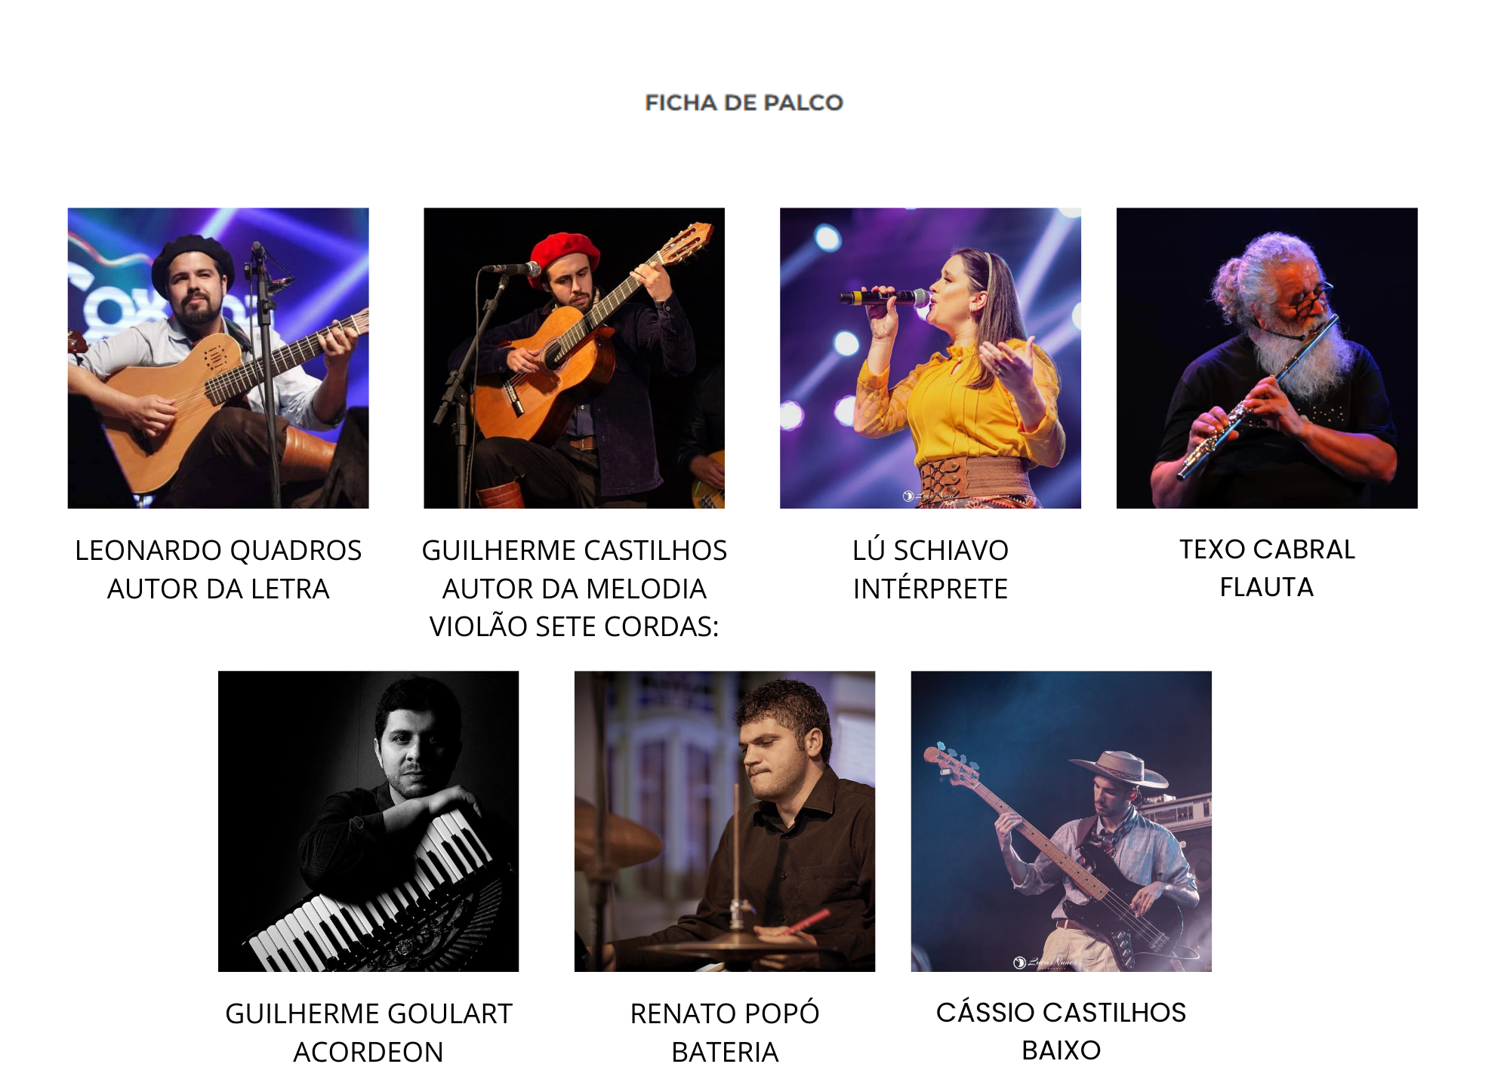Click the INTÉRPRETE caption

(x=930, y=589)
